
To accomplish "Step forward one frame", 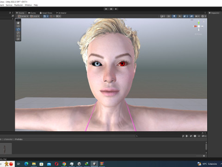I will [x=116, y=9].
